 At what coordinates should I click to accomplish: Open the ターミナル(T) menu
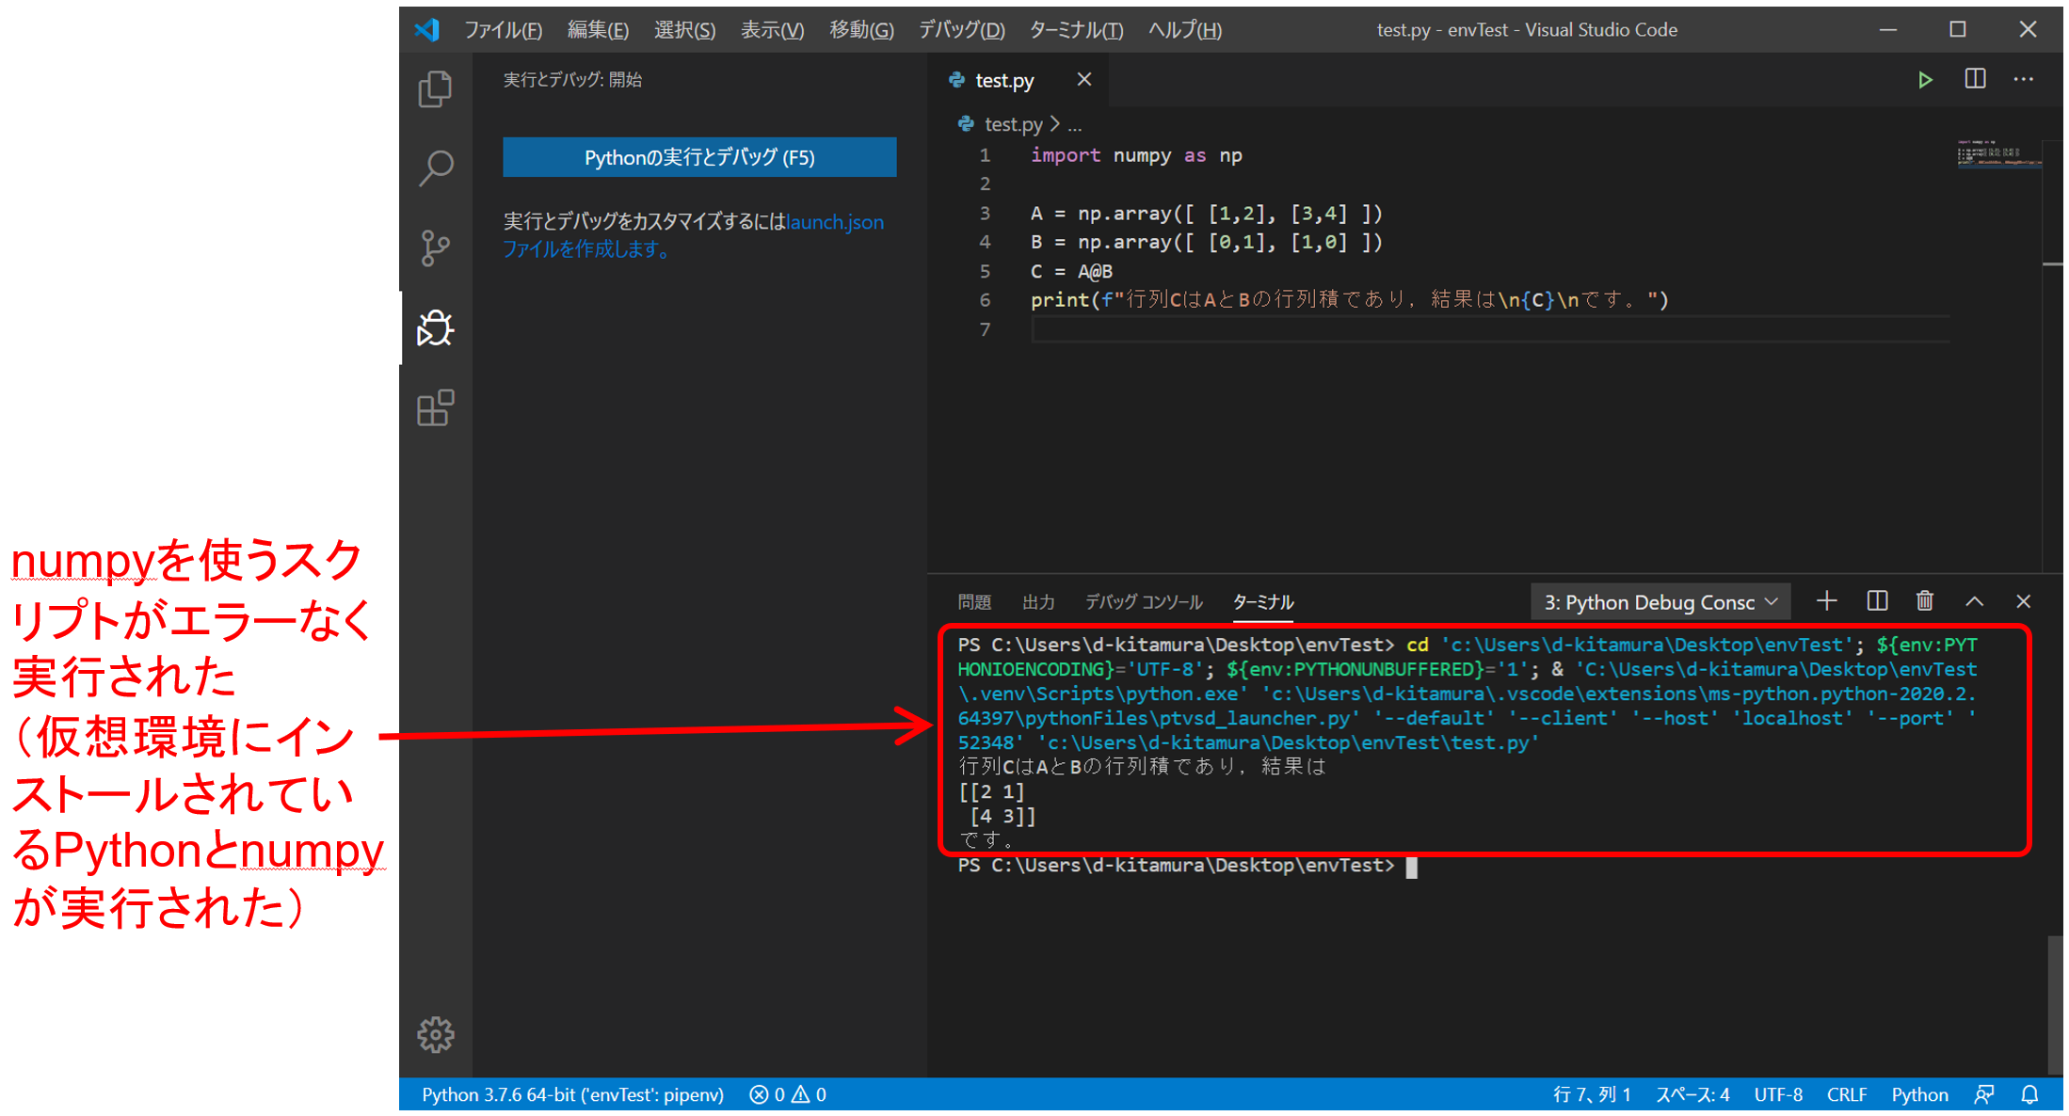point(1076,30)
